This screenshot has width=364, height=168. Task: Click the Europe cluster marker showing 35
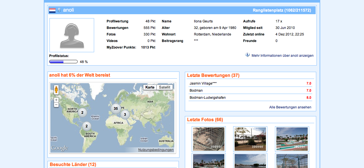116,109
